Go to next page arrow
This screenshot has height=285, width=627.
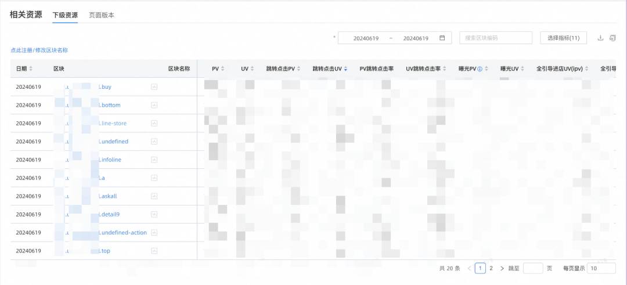coord(502,268)
